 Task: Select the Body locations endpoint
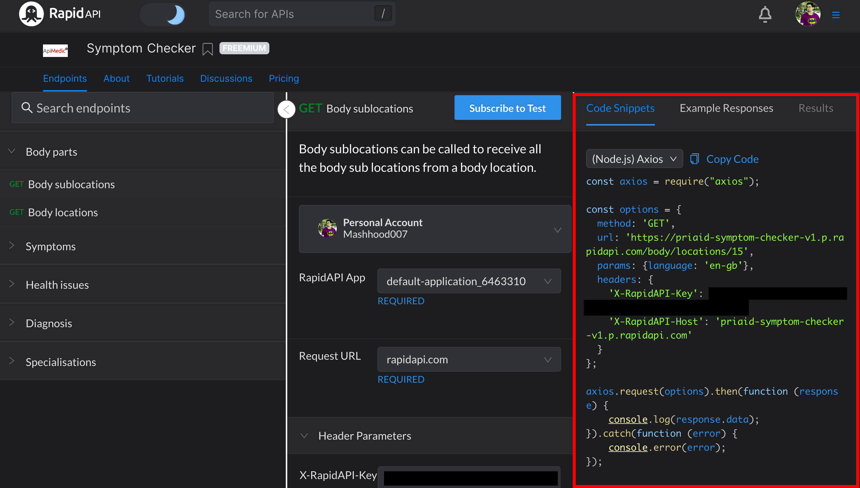(x=142, y=212)
